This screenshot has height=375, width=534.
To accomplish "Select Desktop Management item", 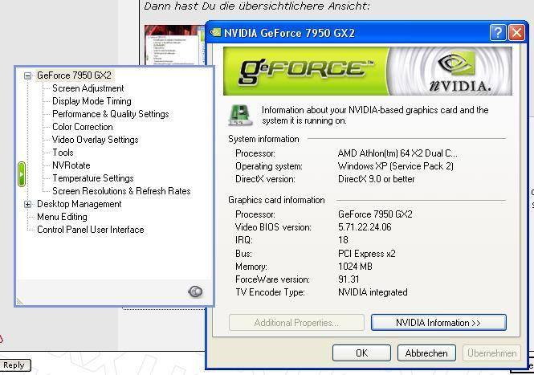I will [79, 204].
